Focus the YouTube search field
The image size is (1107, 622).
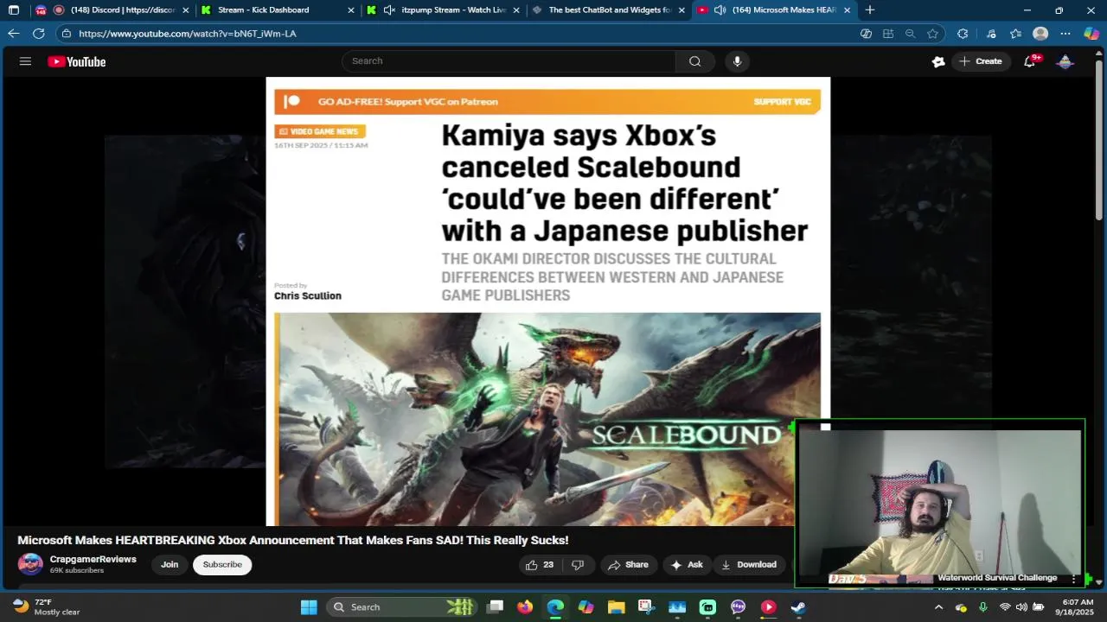pyautogui.click(x=510, y=61)
